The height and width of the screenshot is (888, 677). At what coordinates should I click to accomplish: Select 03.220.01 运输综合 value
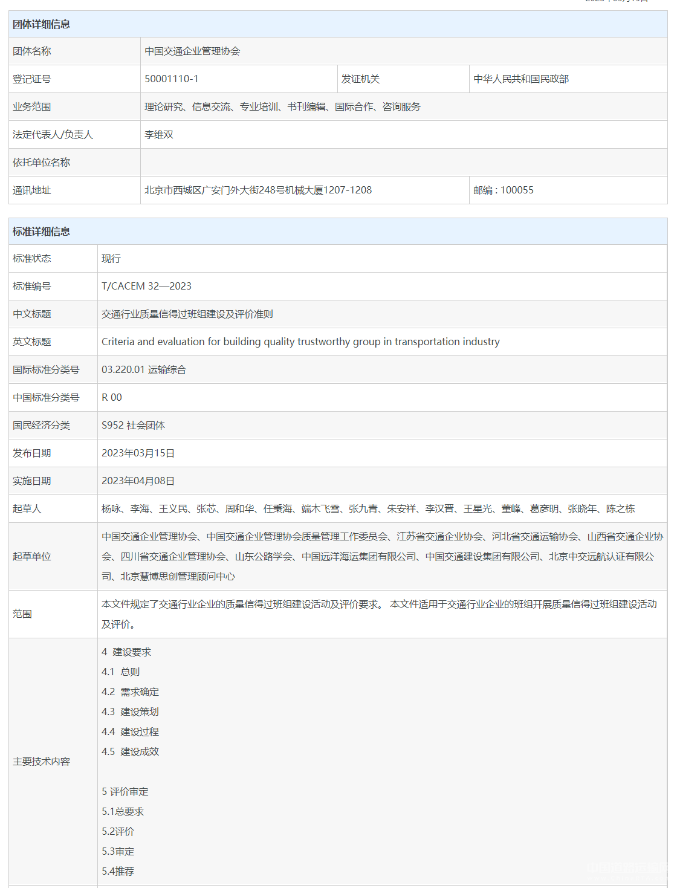144,370
